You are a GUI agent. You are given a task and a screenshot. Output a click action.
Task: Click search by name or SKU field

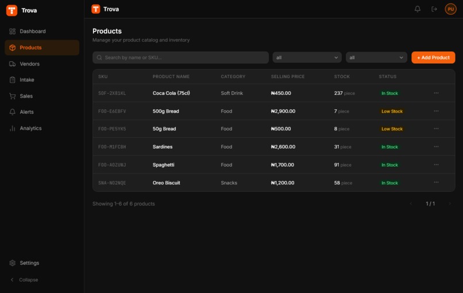click(x=181, y=57)
